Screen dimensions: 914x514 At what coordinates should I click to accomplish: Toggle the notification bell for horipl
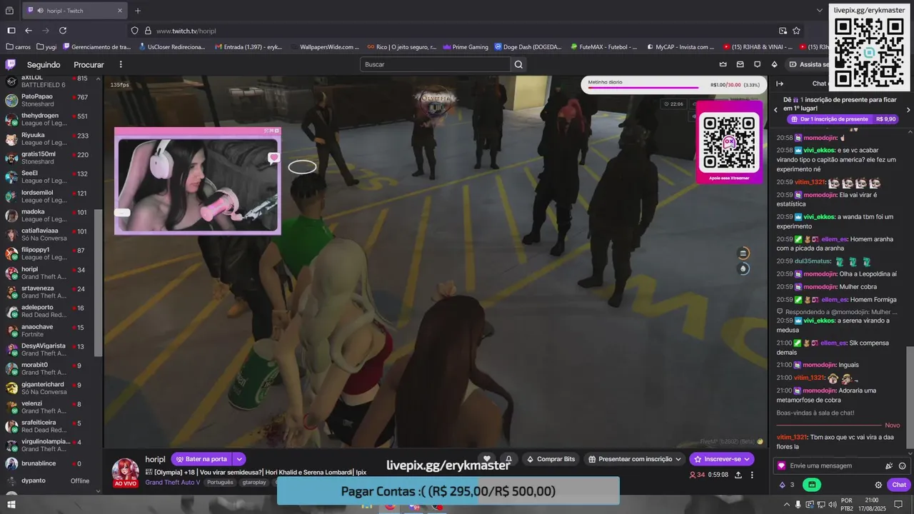(508, 459)
